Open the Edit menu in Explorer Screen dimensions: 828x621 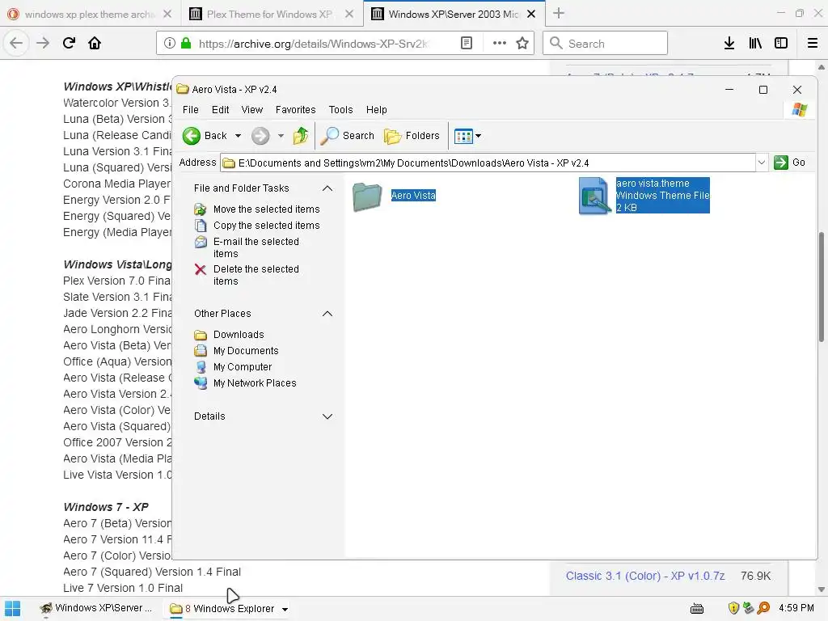tap(220, 110)
